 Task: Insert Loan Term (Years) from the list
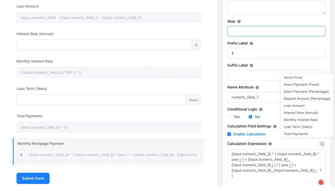298,127
